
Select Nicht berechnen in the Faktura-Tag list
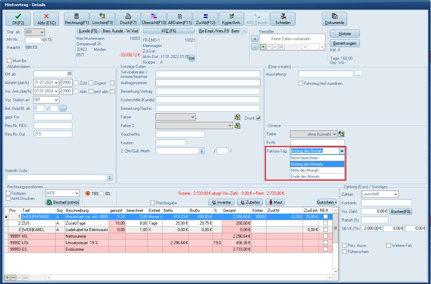[x=317, y=158]
